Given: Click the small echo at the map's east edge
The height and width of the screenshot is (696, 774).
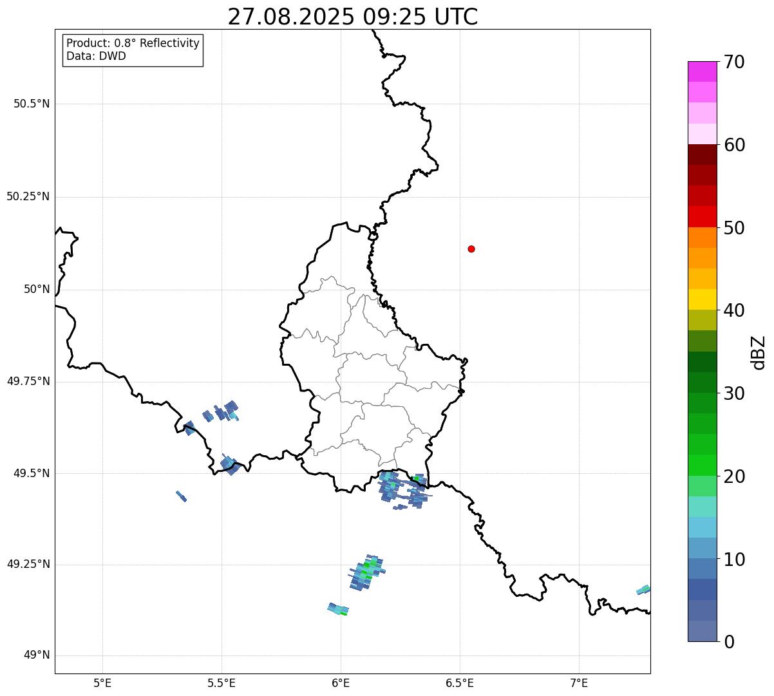Looking at the screenshot, I should (643, 590).
